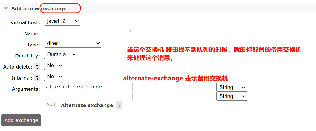Click the Alternate exchange help icon
Screen dimensions: 316x131
tap(119, 105)
